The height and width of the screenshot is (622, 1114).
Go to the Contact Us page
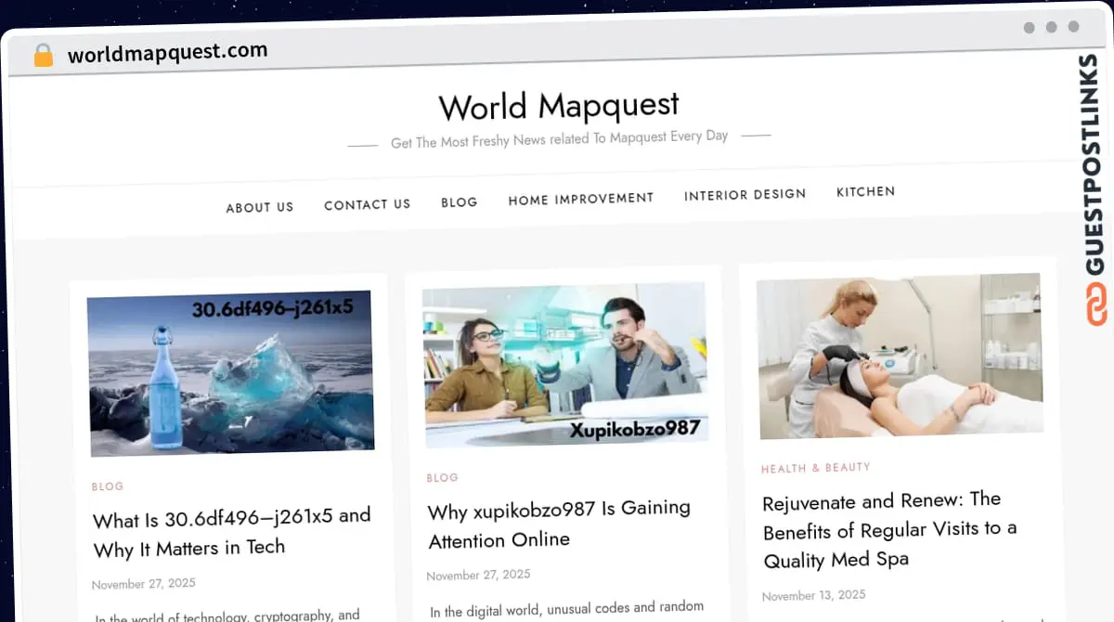point(367,204)
